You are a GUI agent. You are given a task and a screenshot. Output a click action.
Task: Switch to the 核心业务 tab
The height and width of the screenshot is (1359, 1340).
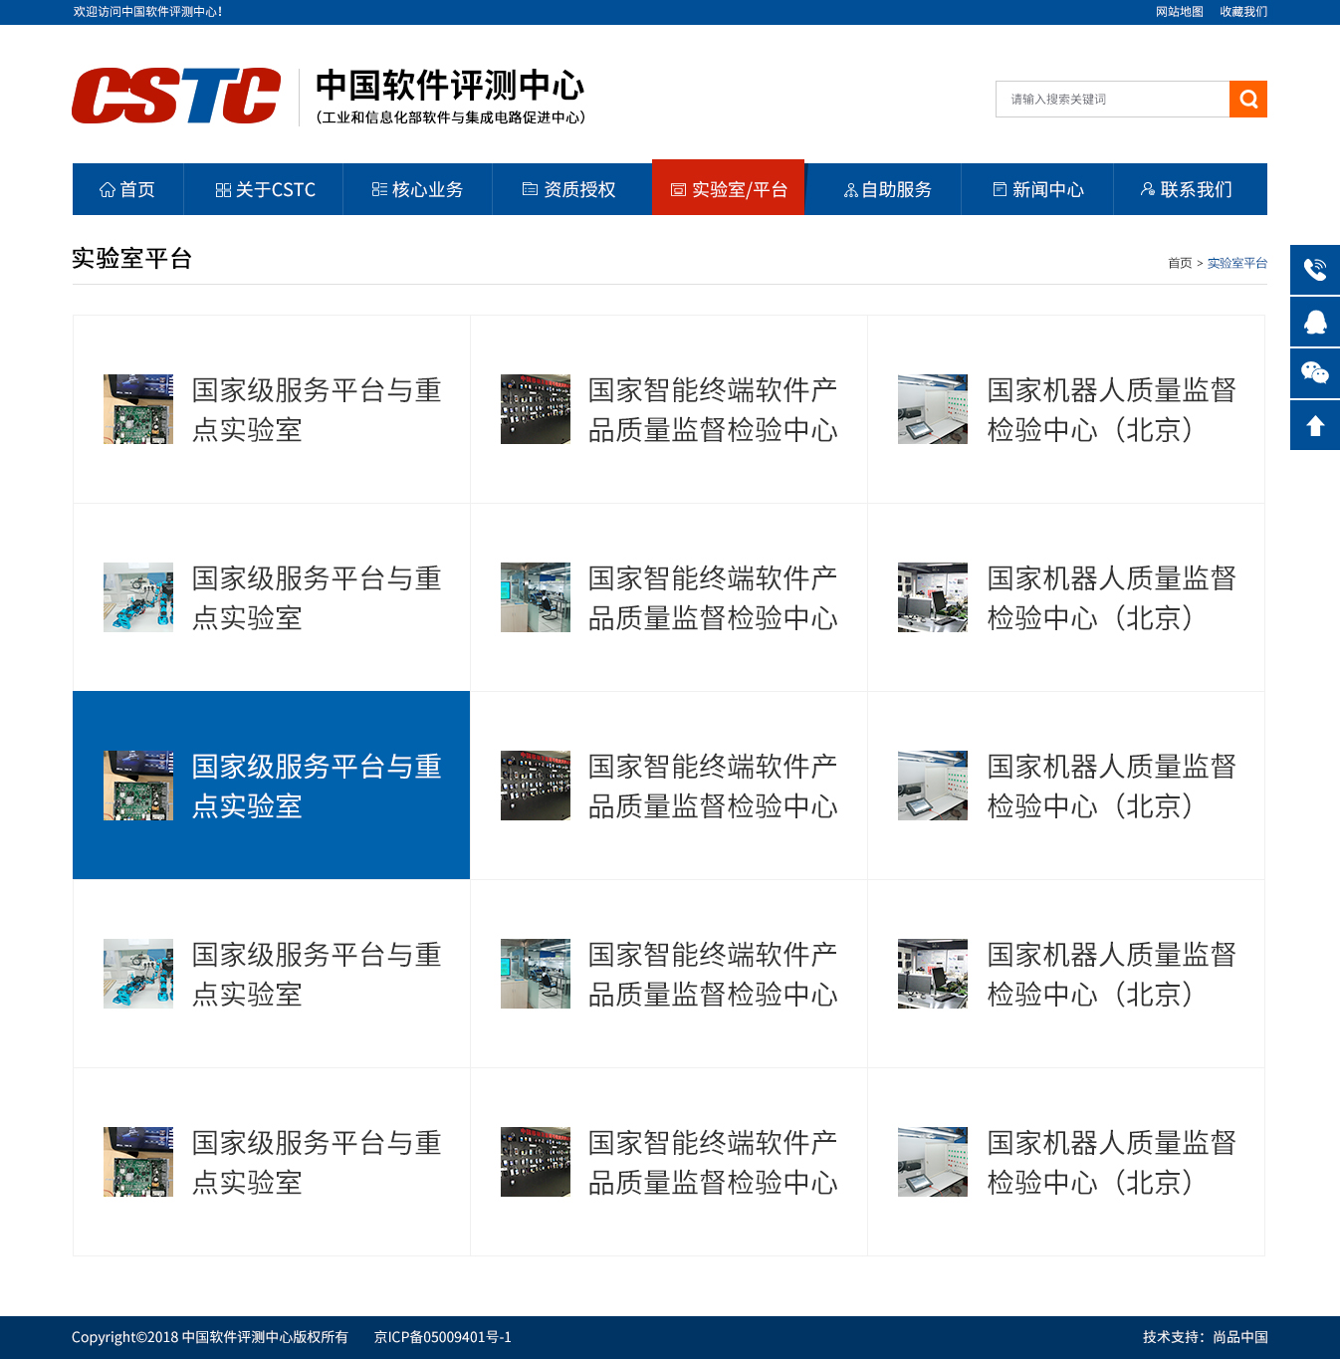418,189
